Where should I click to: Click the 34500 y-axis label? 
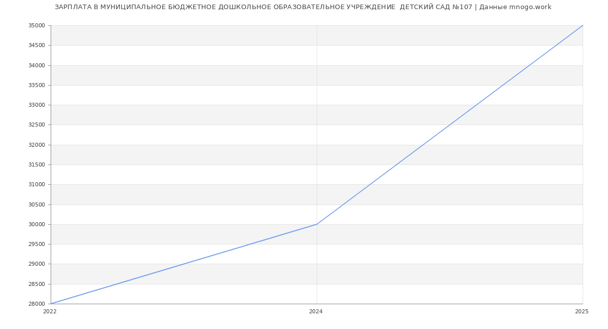coord(36,46)
